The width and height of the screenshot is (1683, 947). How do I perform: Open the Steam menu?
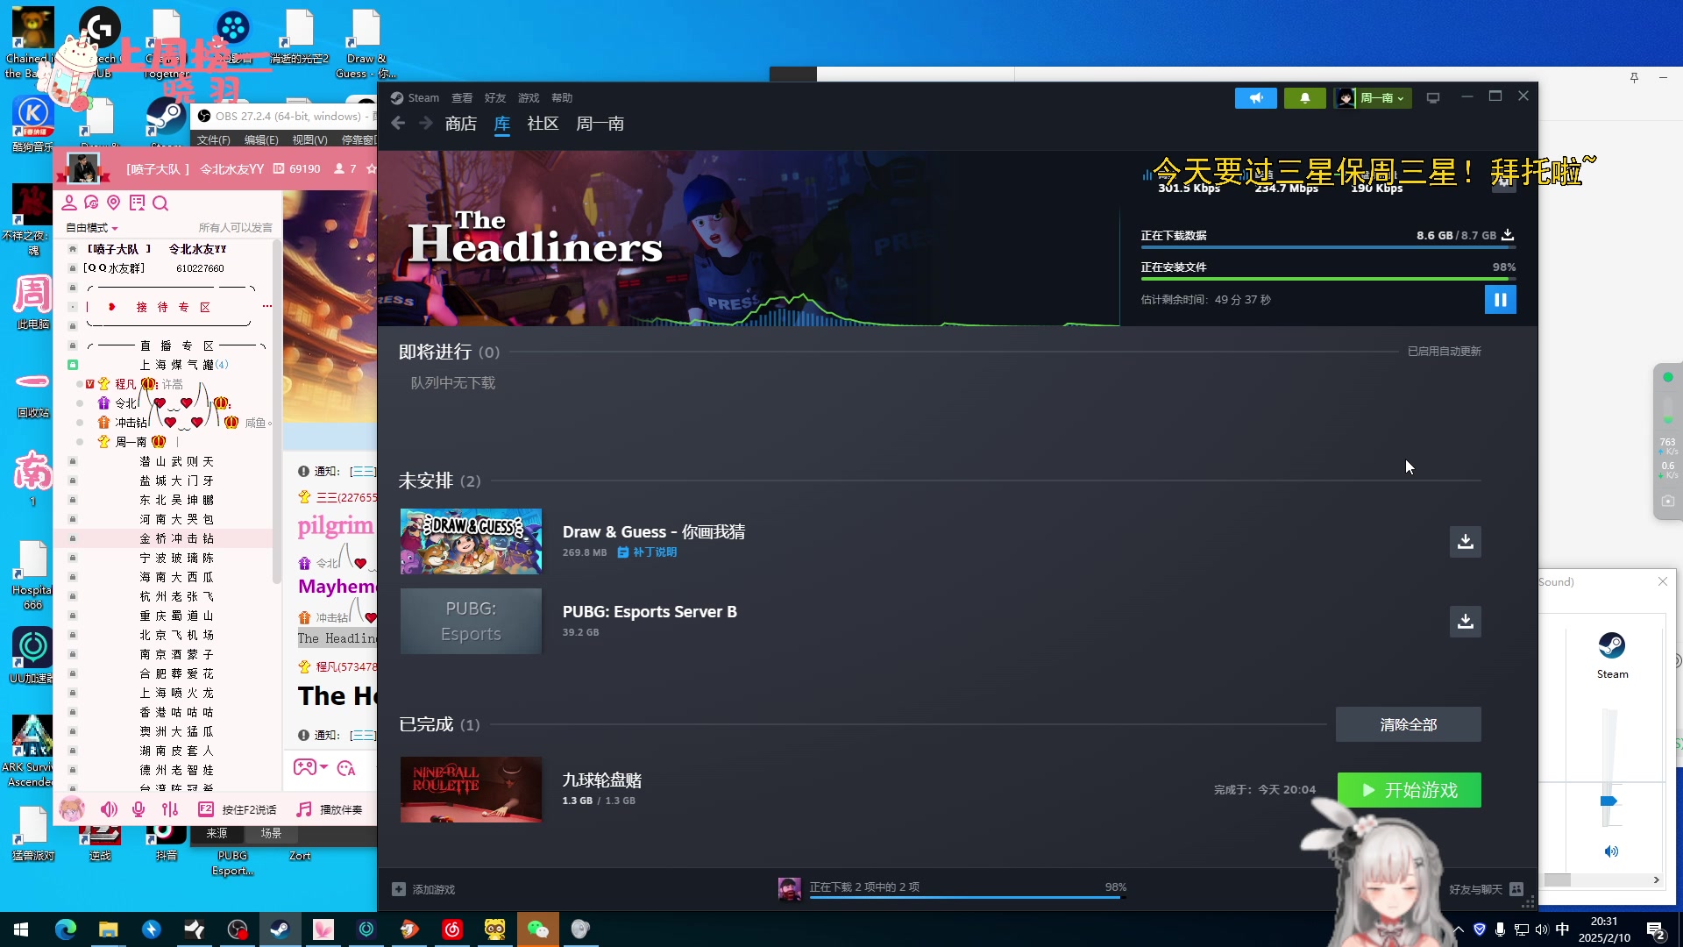pyautogui.click(x=415, y=98)
